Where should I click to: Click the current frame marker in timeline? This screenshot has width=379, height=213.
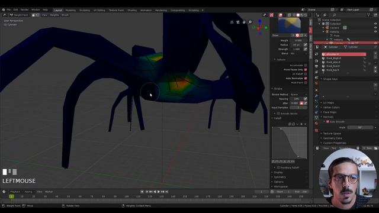(11, 196)
